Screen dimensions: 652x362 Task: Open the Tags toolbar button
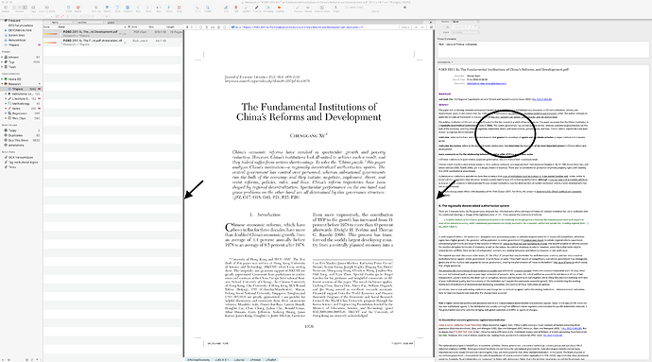coord(33,8)
